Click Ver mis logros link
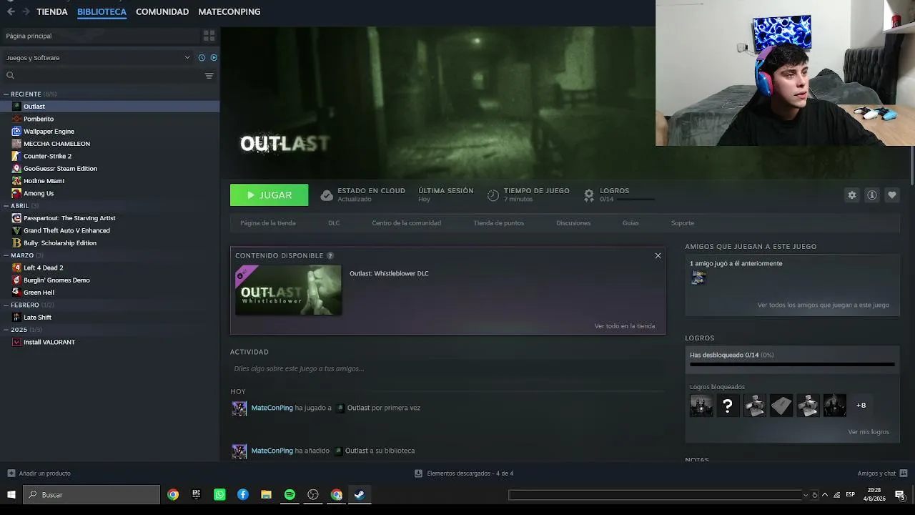Image resolution: width=915 pixels, height=515 pixels. [869, 432]
